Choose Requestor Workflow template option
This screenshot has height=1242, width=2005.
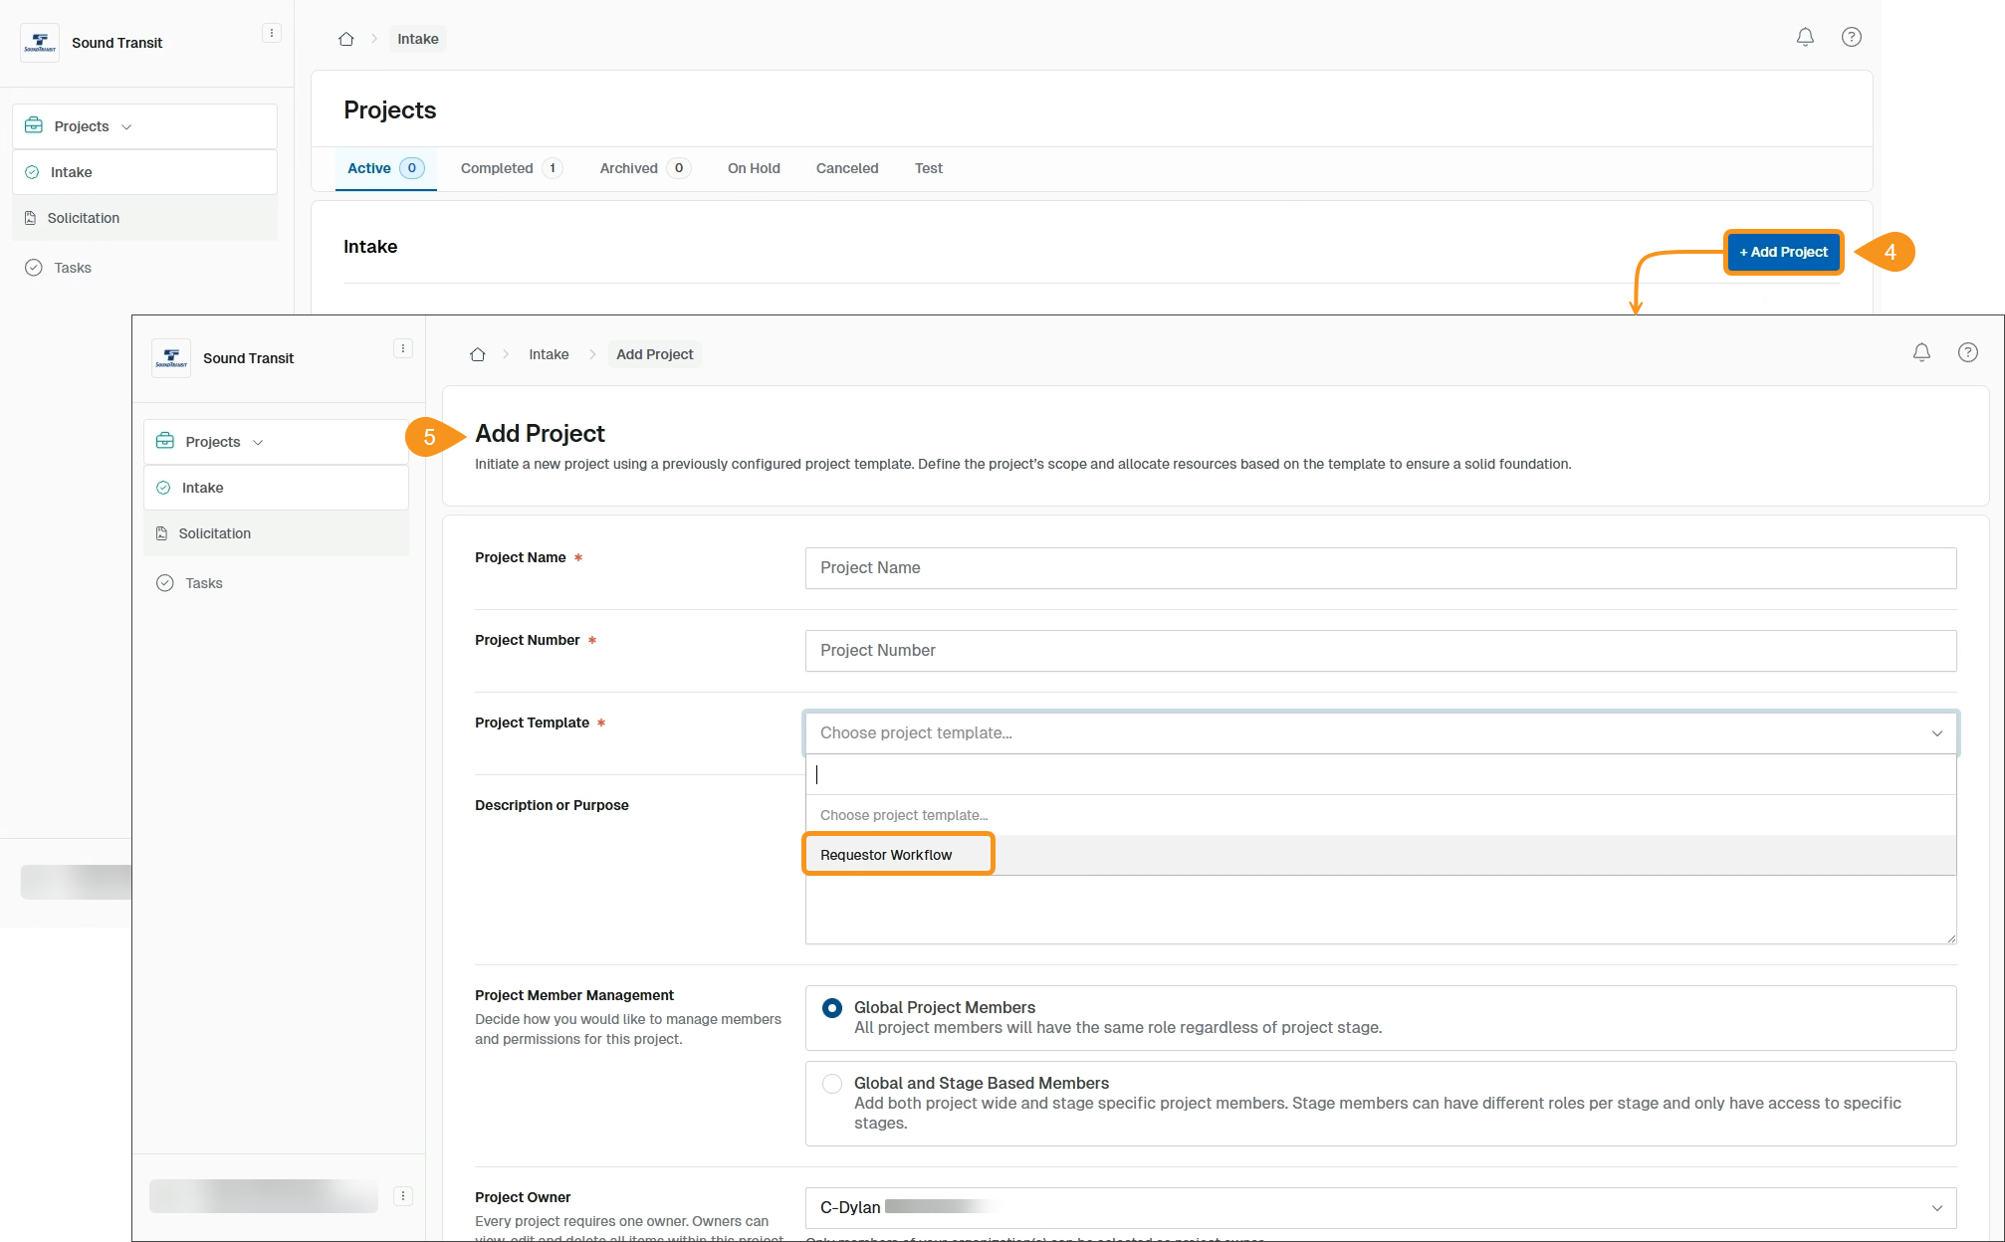(x=886, y=855)
